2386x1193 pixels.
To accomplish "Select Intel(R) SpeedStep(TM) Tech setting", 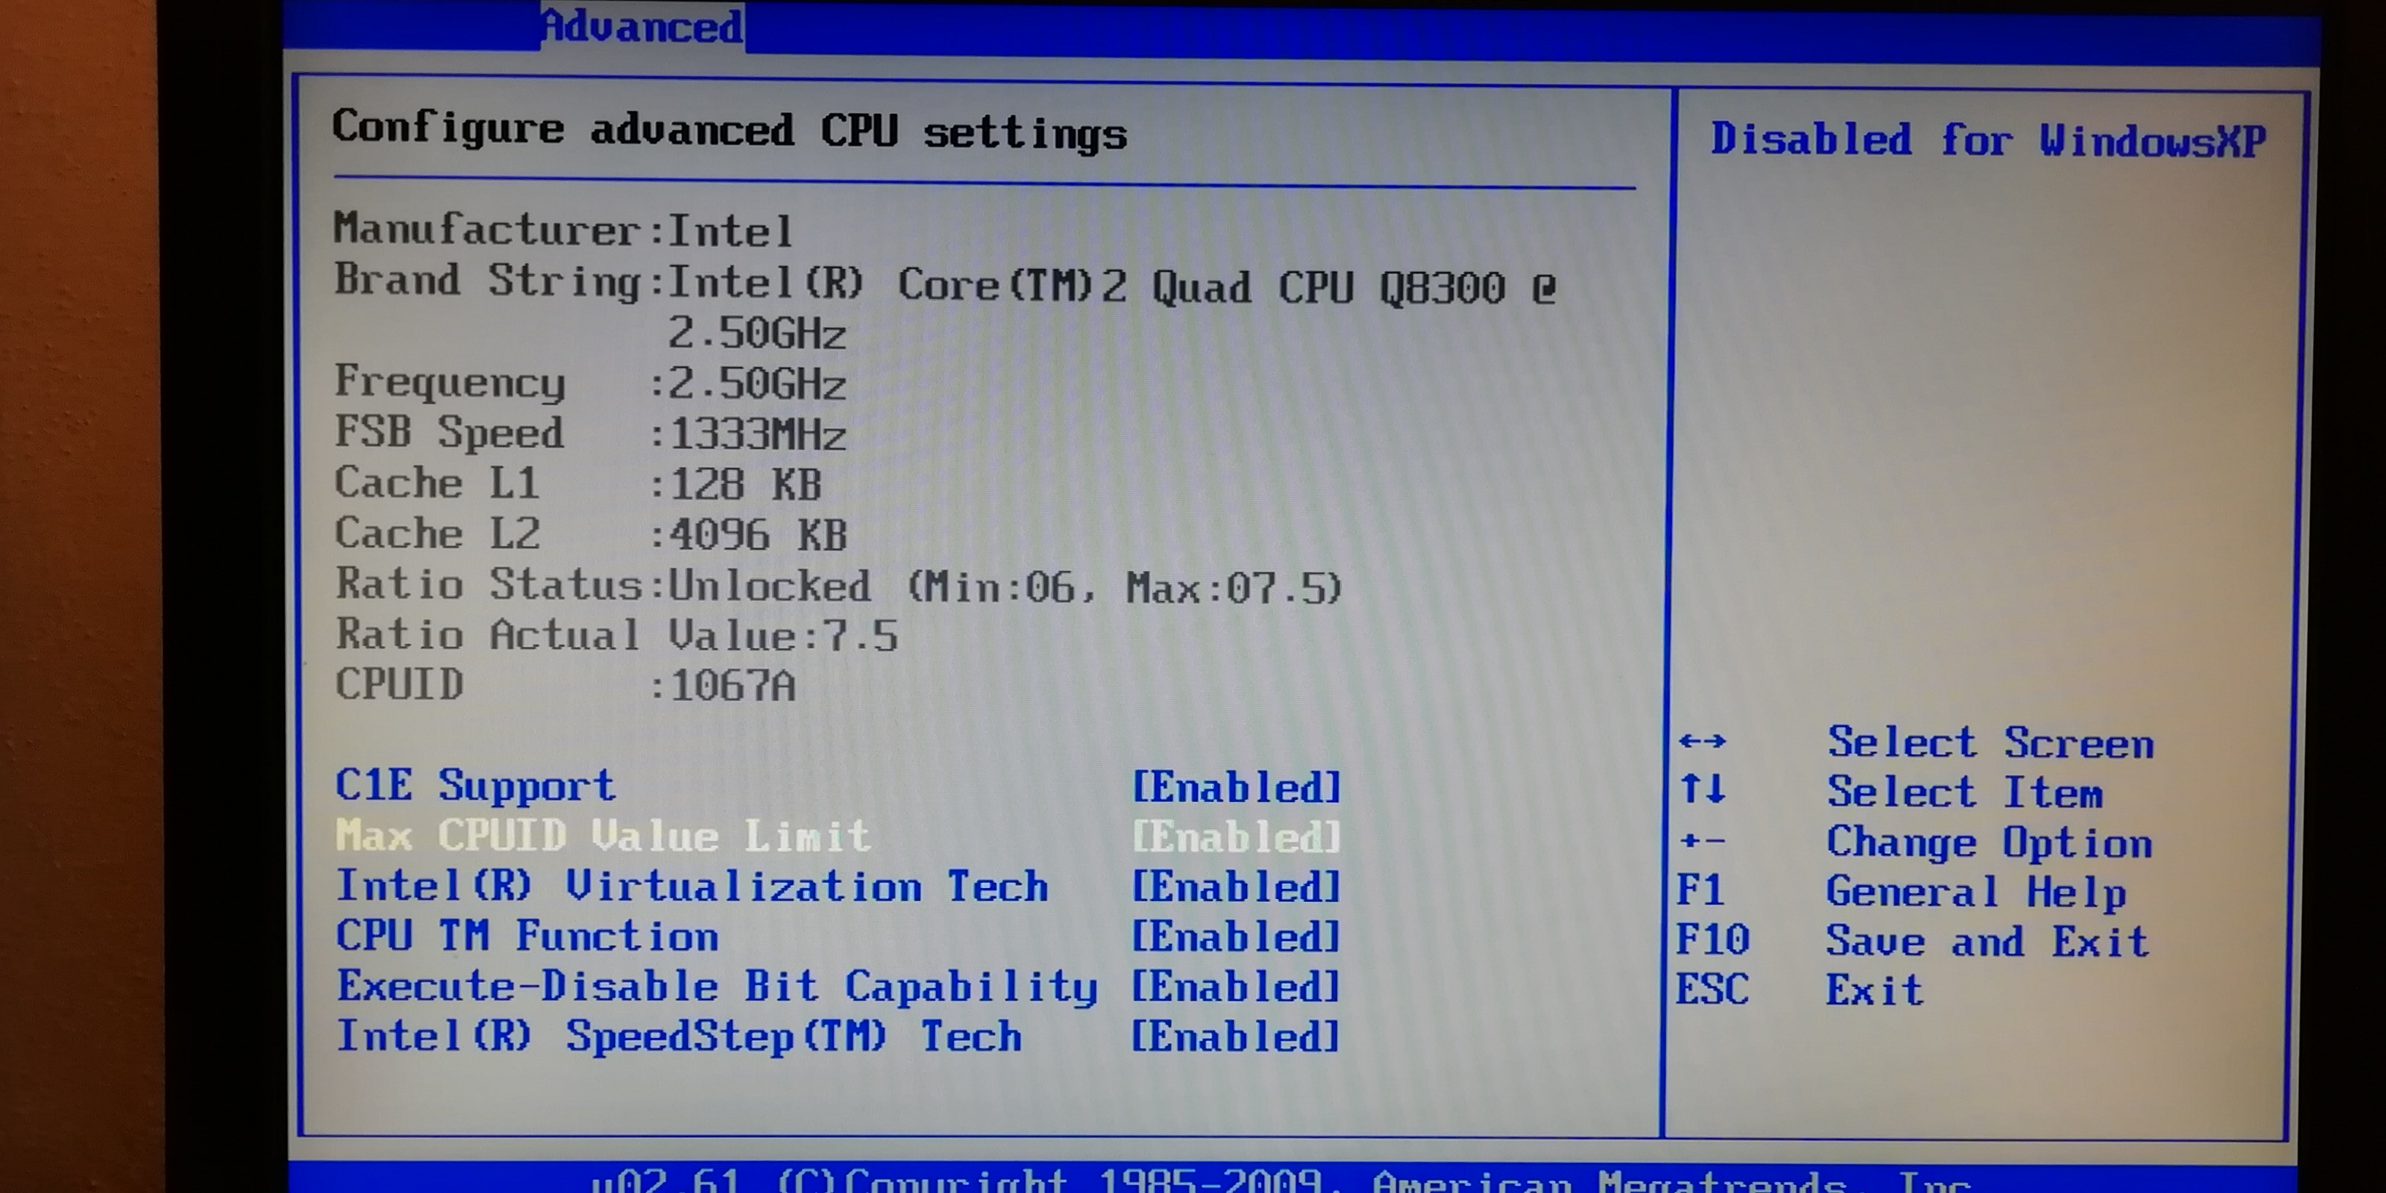I will point(678,1037).
